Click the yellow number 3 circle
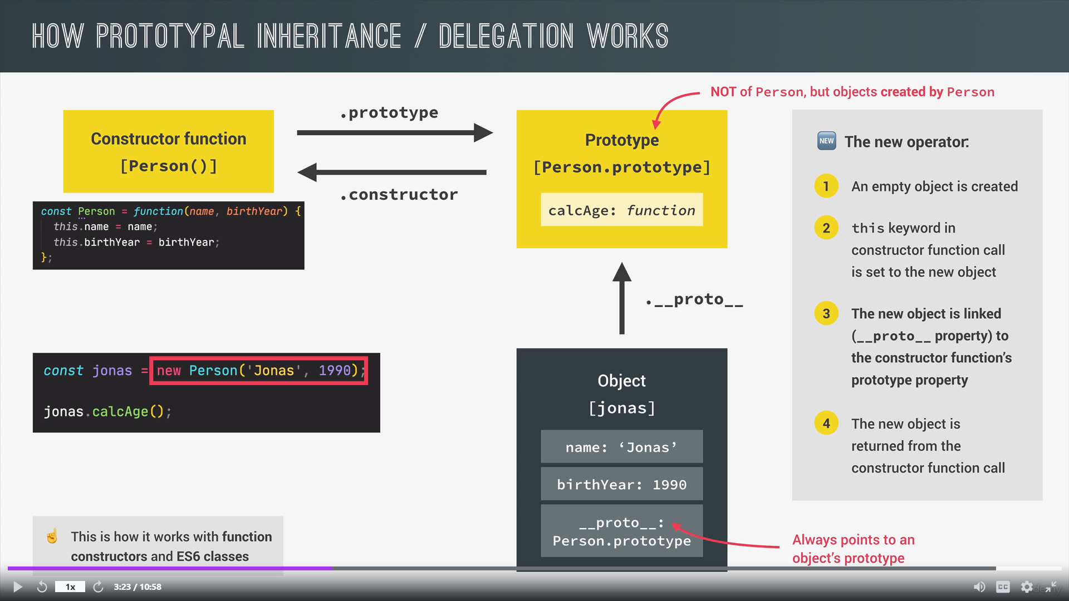This screenshot has width=1069, height=601. 826,313
